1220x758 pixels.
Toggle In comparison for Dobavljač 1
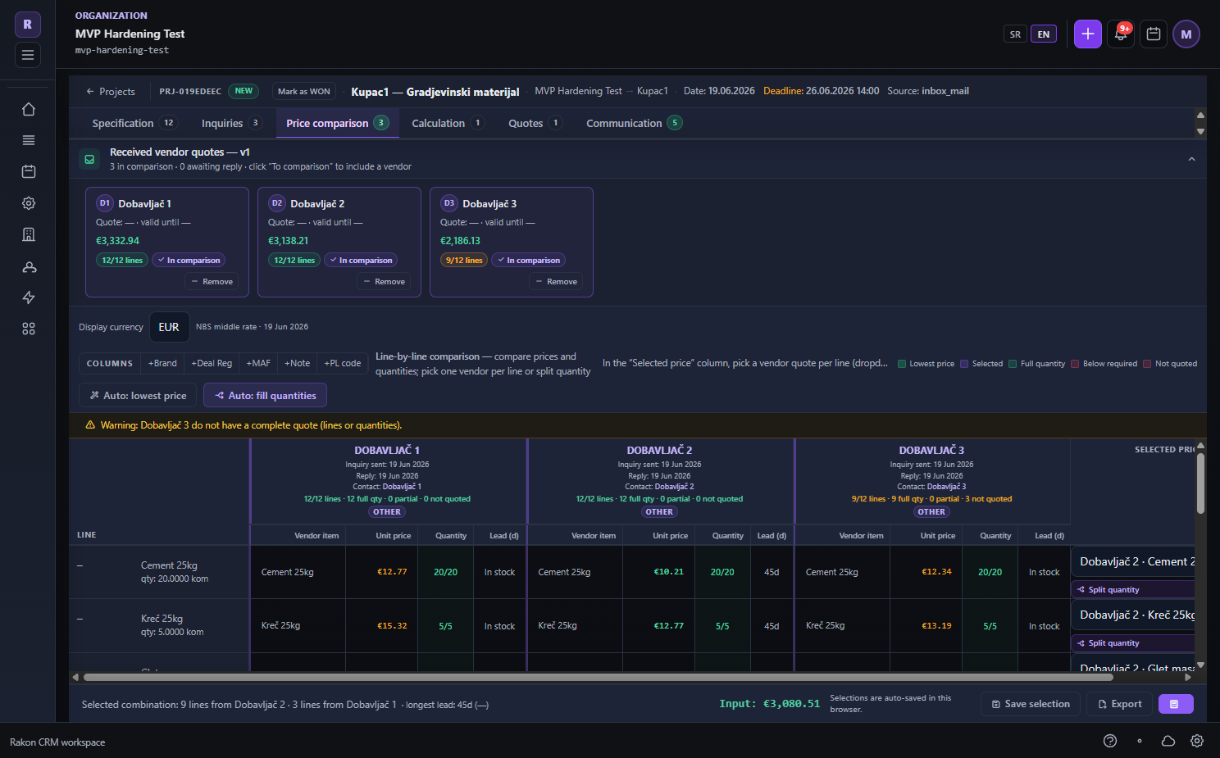(189, 261)
